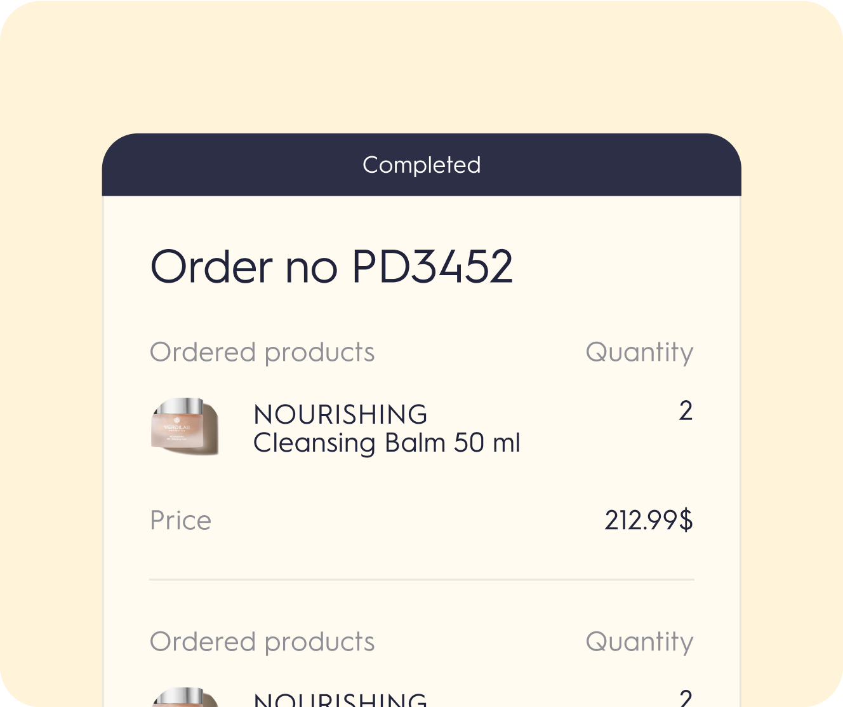
Task: Select the 212.99$ price amount
Action: (648, 521)
